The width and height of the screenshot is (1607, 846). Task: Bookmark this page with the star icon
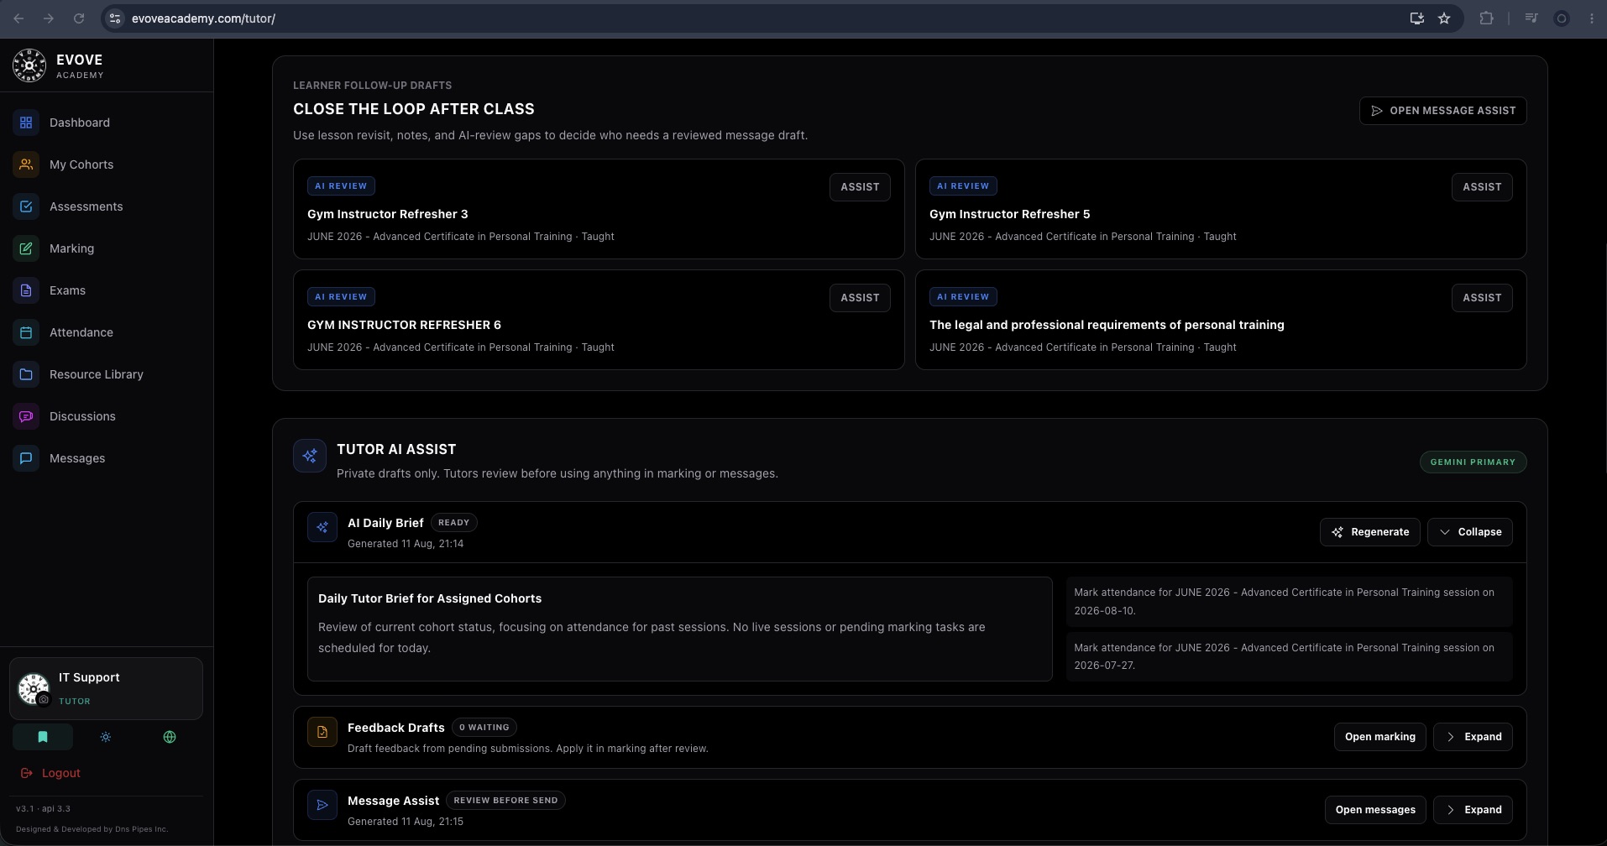pyautogui.click(x=1444, y=18)
